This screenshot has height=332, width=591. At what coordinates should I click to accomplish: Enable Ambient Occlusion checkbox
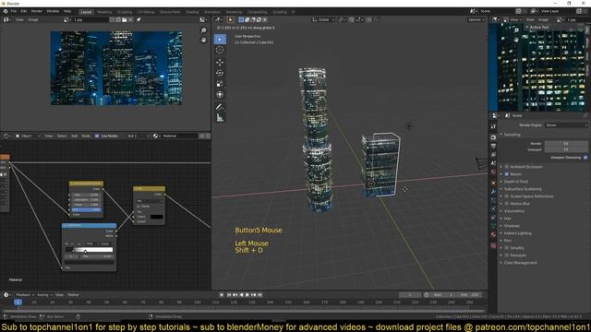(x=507, y=166)
